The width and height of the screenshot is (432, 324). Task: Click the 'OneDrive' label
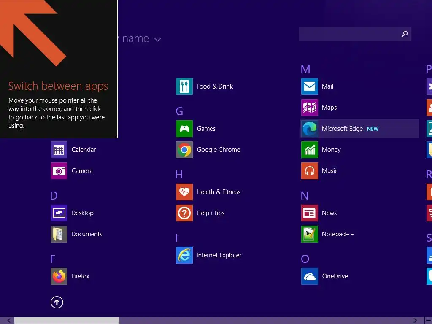(335, 276)
